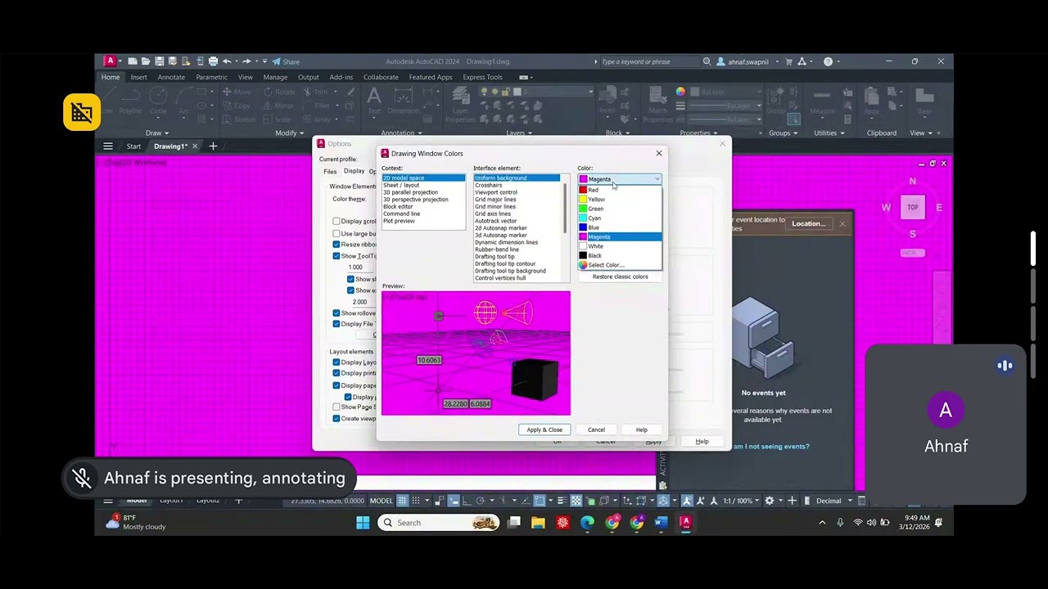Click the Location... button in Activity Insights
1048x589 pixels.
click(x=808, y=223)
